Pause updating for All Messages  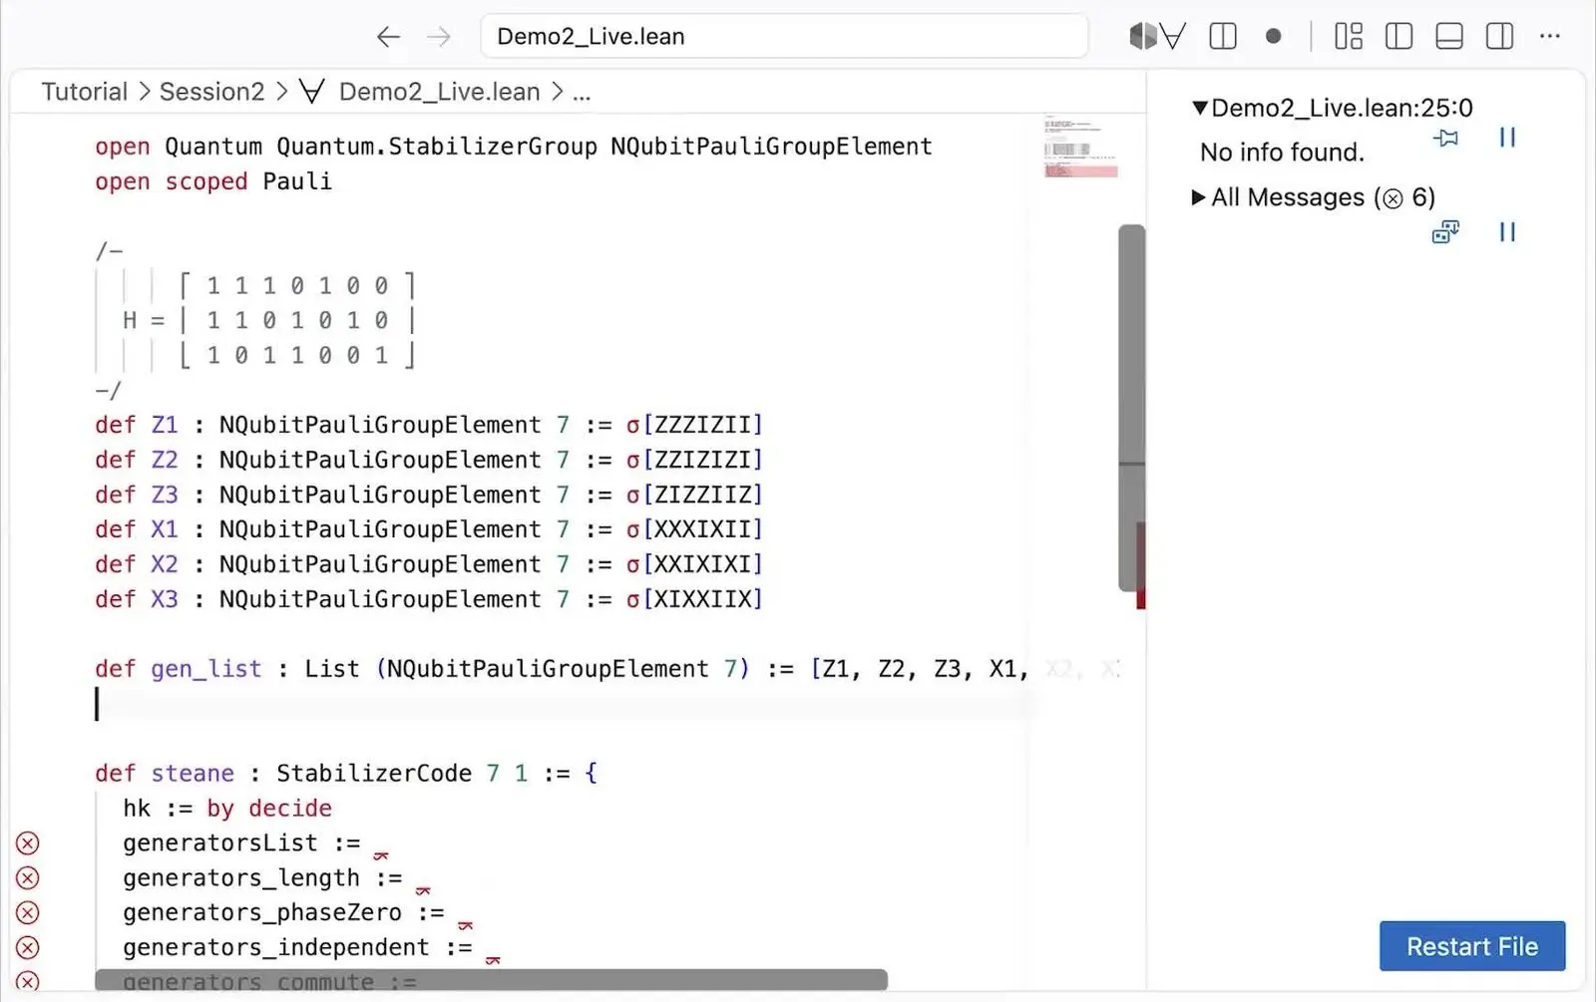pyautogui.click(x=1507, y=232)
